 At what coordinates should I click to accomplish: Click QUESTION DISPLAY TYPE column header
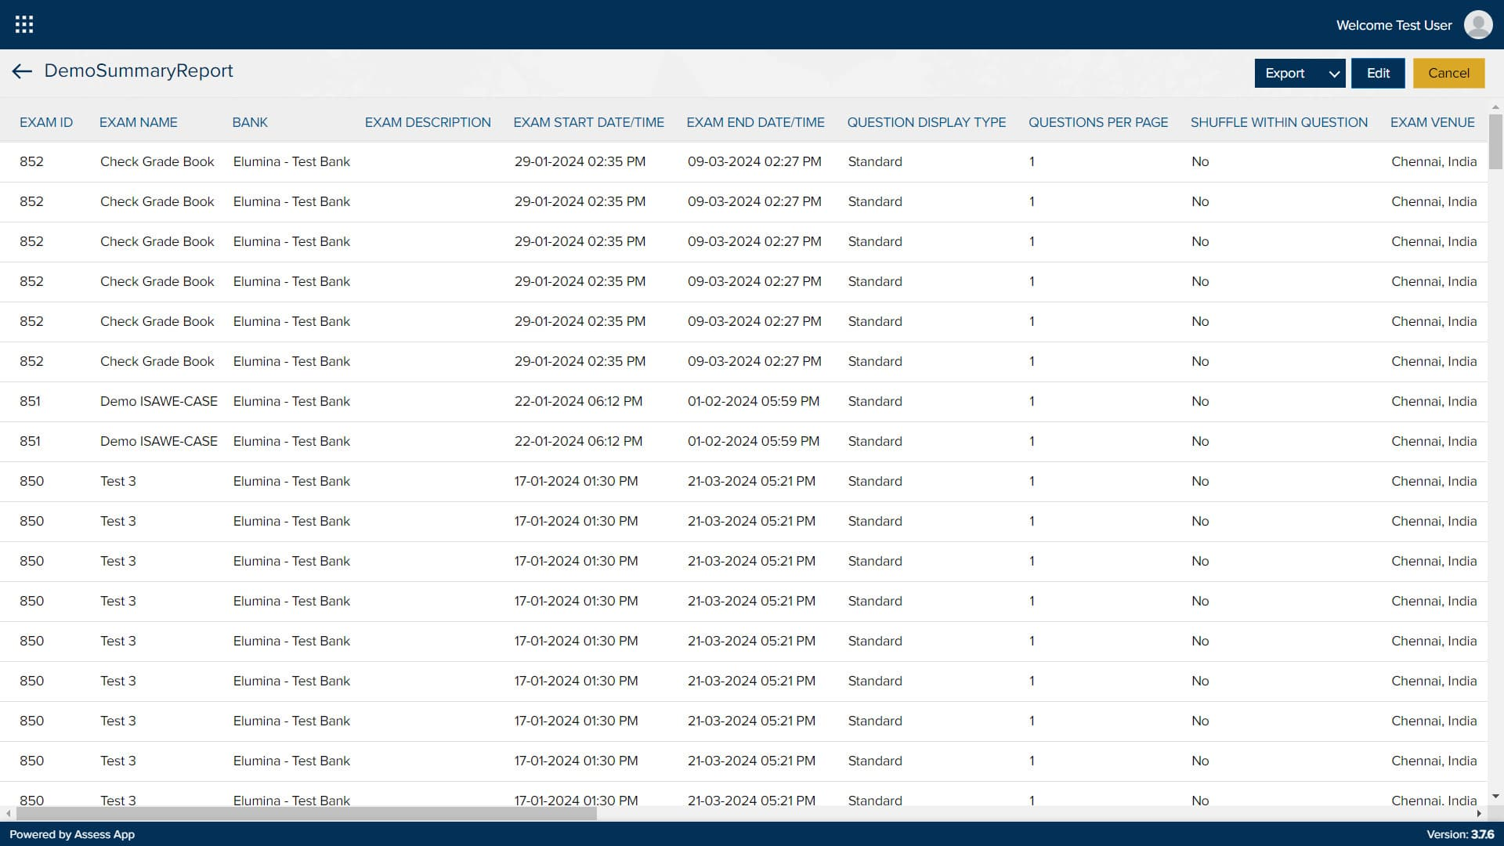pos(927,122)
